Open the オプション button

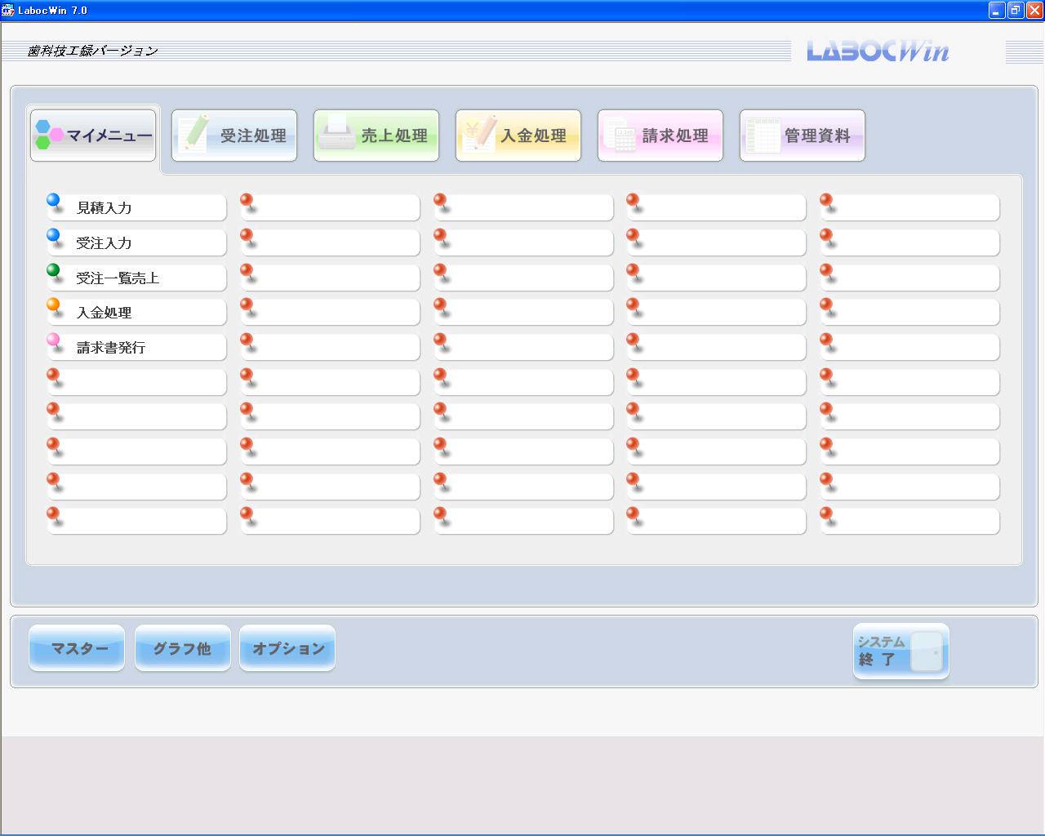(x=287, y=648)
